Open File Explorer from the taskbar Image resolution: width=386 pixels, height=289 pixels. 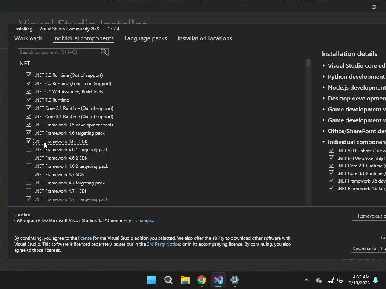click(x=185, y=280)
